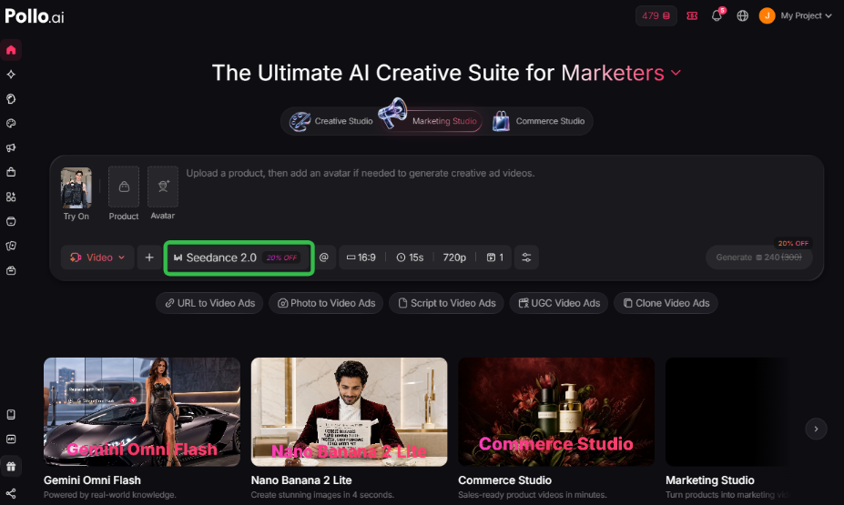This screenshot has height=505, width=844.
Task: Open the Gemini Omni Flash thumbnail
Action: (142, 412)
